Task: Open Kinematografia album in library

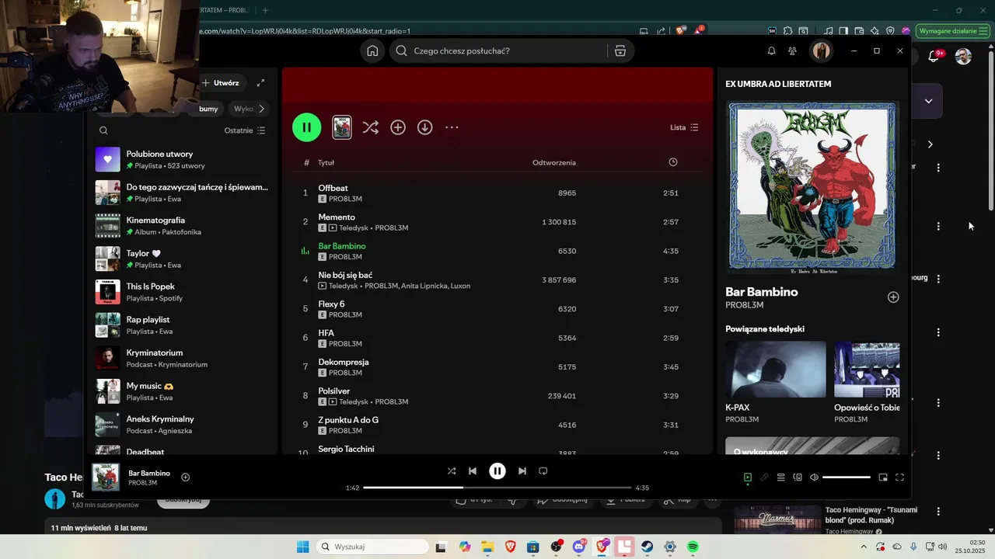Action: [x=182, y=226]
